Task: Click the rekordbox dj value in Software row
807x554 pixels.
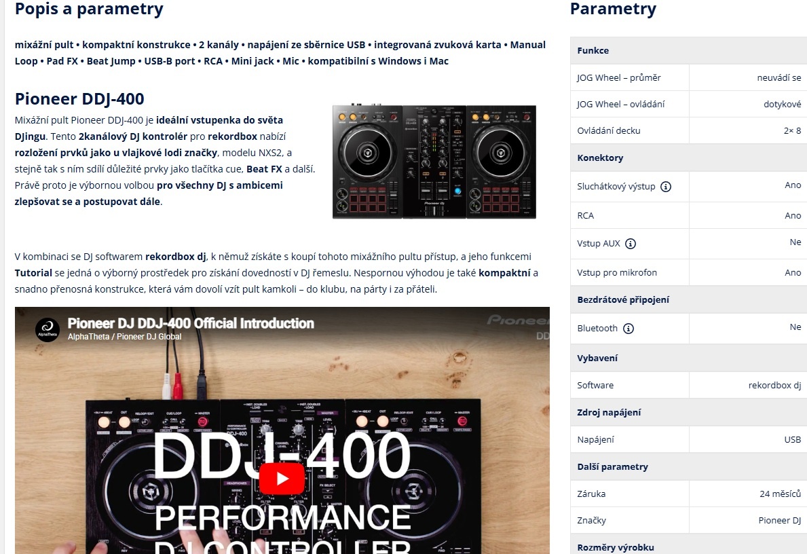Action: pyautogui.click(x=774, y=385)
